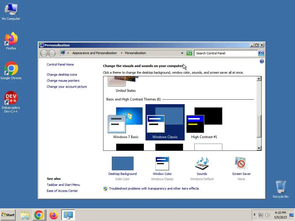Click the Show desktop icon by the clock
The width and height of the screenshot is (295, 221).
(x=292, y=215)
